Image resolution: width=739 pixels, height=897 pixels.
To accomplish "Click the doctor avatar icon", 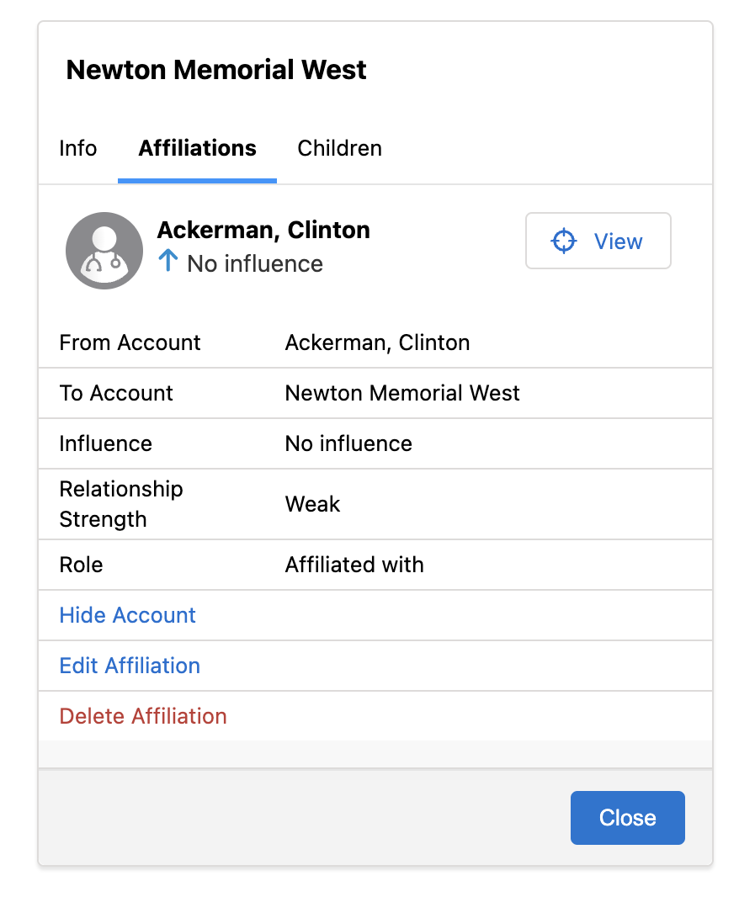I will coord(104,251).
